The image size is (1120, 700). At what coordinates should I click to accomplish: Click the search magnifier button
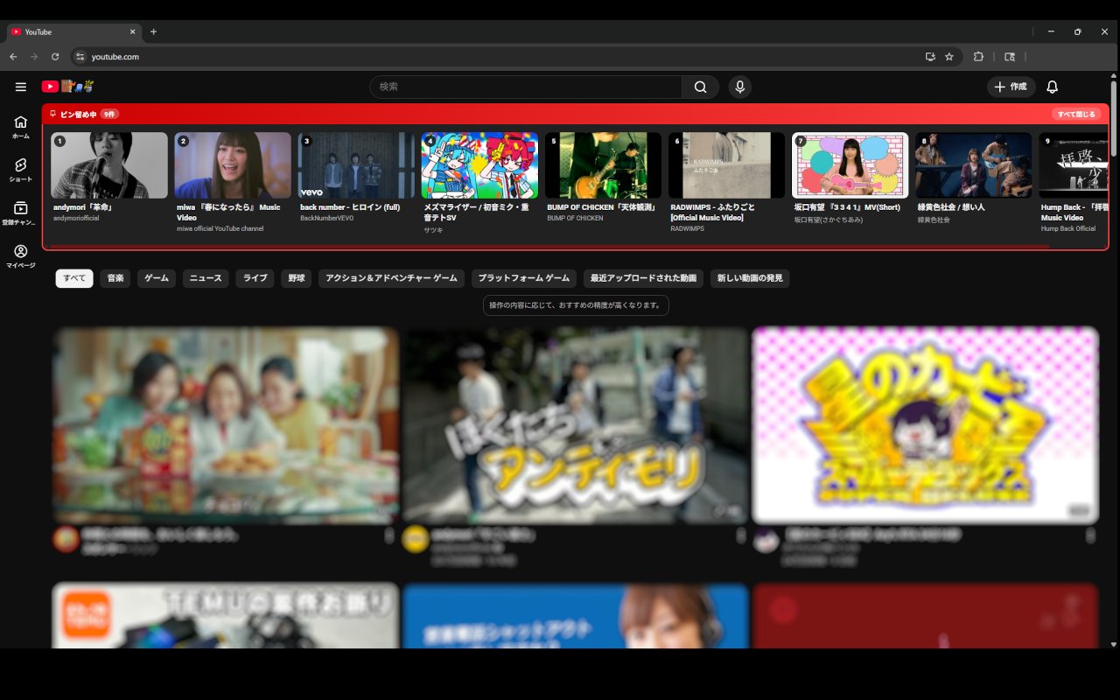coord(700,87)
